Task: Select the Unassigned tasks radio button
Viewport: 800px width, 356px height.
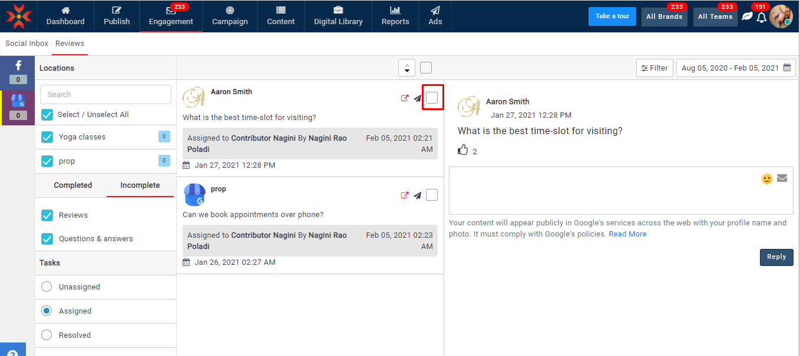Action: pyautogui.click(x=47, y=287)
